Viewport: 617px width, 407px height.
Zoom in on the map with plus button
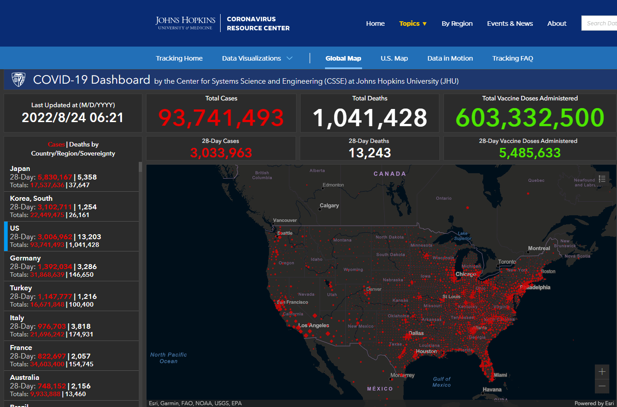(x=602, y=372)
